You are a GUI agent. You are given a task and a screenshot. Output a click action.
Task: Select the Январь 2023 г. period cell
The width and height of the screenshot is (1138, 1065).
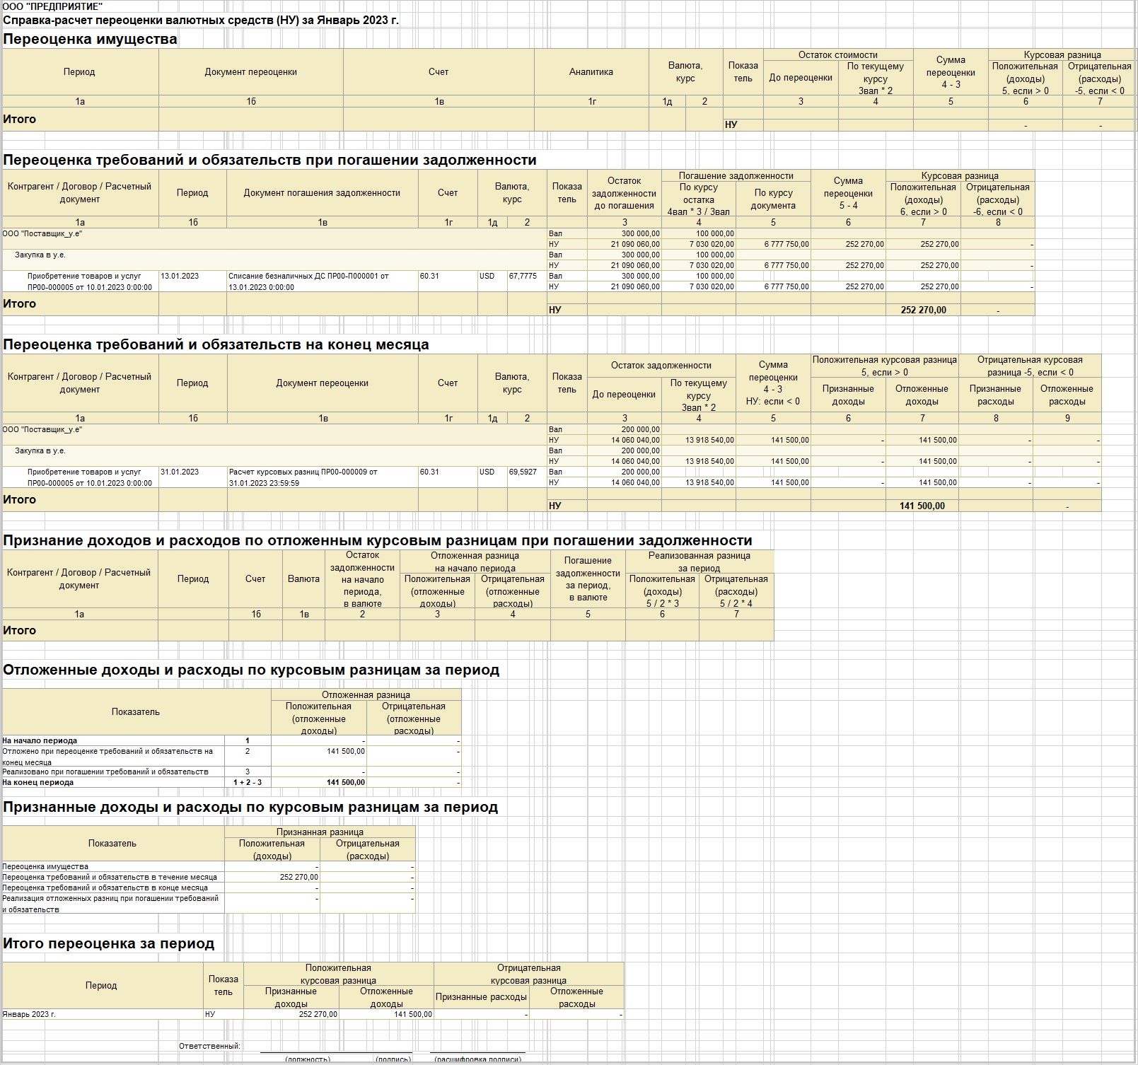pos(29,1014)
